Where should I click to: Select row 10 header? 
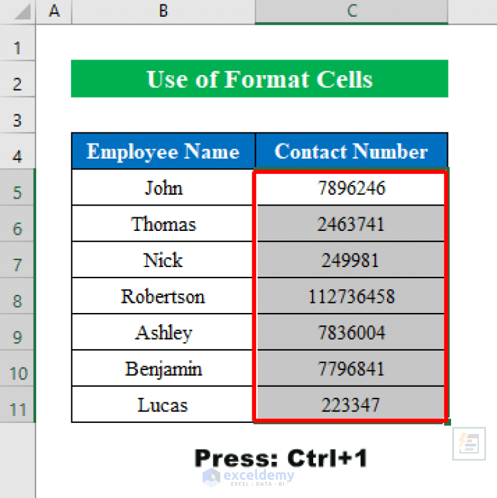[17, 369]
